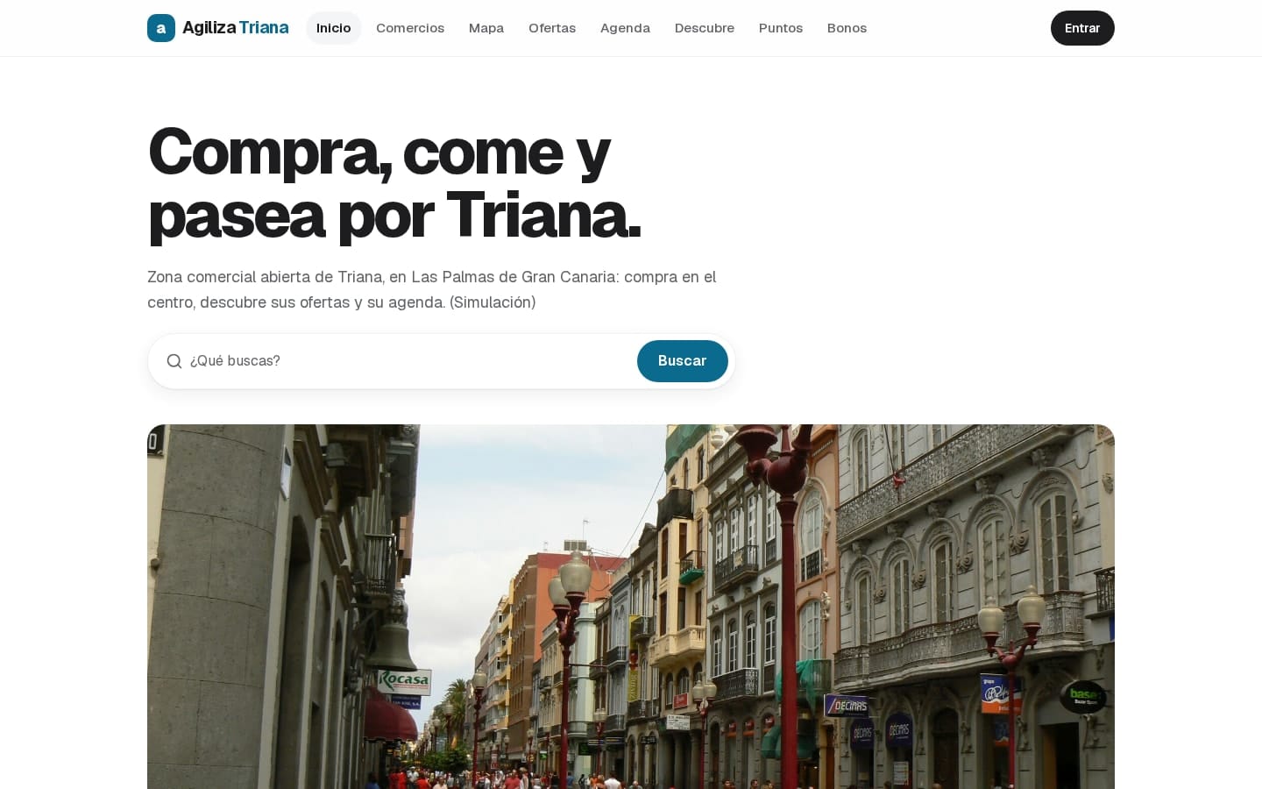Click the Agiliza Triana brand name
The height and width of the screenshot is (789, 1262).
point(236,28)
